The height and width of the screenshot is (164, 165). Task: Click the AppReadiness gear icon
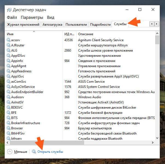[8, 71]
